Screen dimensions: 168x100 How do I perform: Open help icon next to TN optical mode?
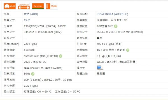pyautogui.click(x=128, y=50)
